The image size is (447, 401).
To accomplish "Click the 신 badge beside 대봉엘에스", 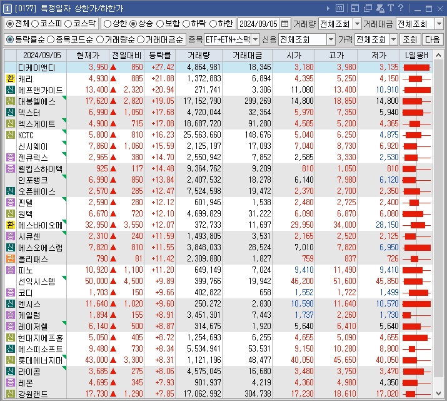I will [10, 101].
